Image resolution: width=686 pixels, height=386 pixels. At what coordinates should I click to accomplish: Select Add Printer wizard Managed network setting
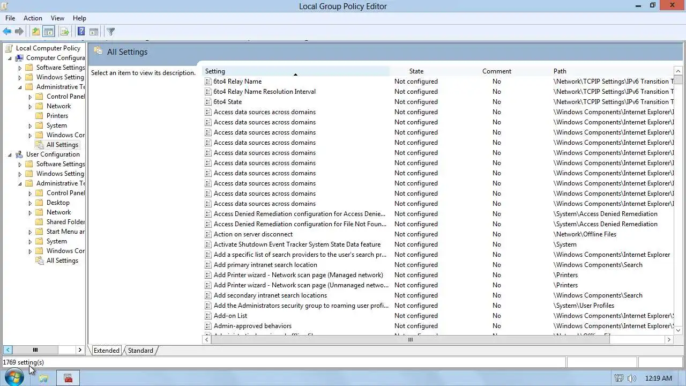point(299,275)
